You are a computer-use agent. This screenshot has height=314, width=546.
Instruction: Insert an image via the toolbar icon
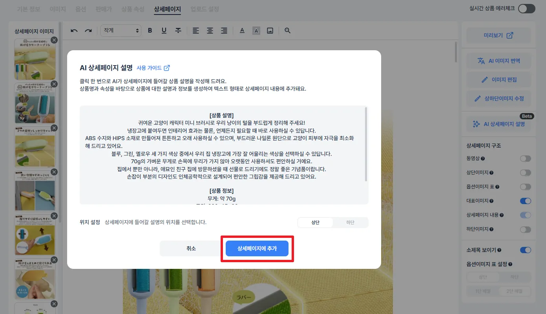click(270, 31)
